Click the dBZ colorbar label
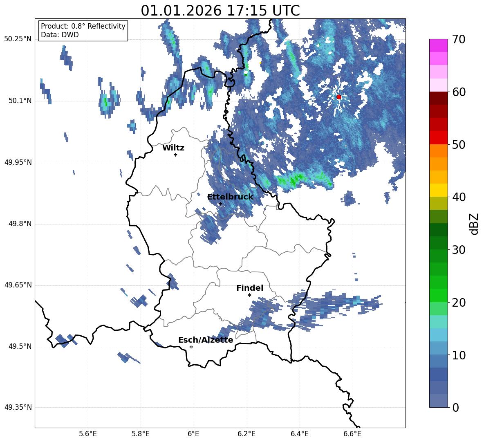This screenshot has width=484, height=442. tap(474, 224)
